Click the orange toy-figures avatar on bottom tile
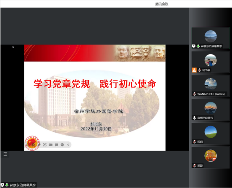232x188 pixels. pyautogui.click(x=211, y=156)
